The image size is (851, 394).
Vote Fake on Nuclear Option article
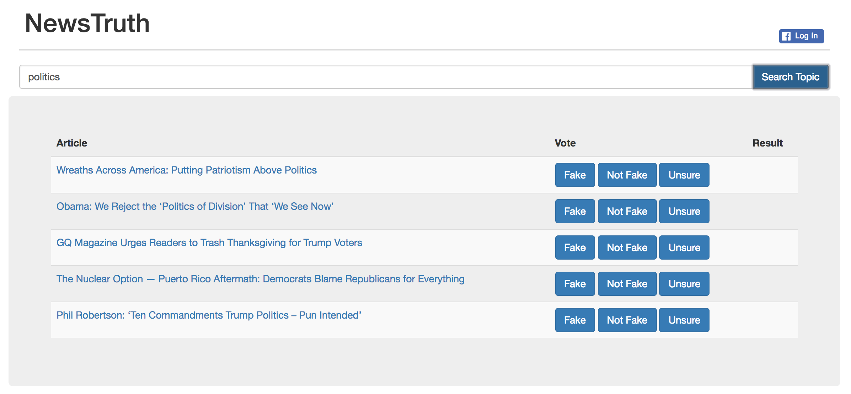tap(574, 284)
